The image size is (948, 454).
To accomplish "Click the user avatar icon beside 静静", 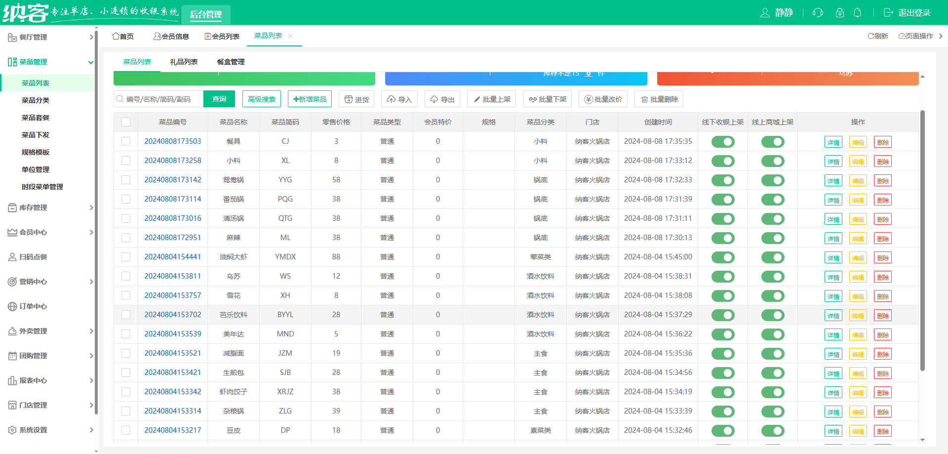I will point(765,13).
